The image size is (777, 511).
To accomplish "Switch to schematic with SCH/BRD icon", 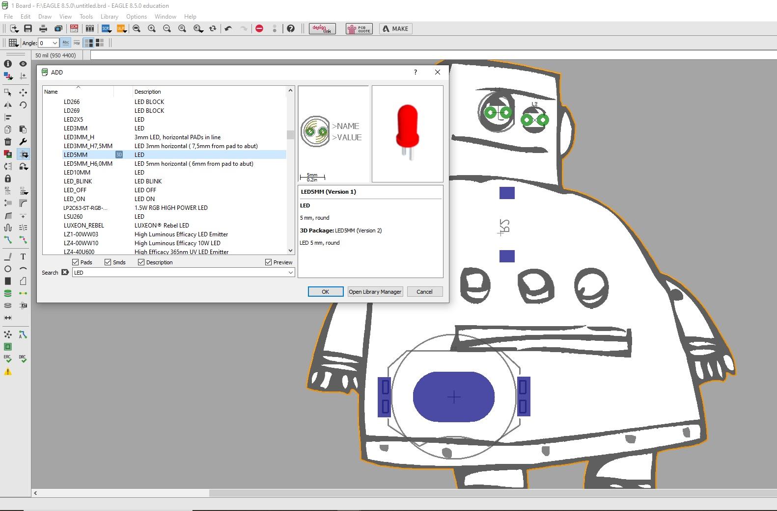I will tap(74, 29).
